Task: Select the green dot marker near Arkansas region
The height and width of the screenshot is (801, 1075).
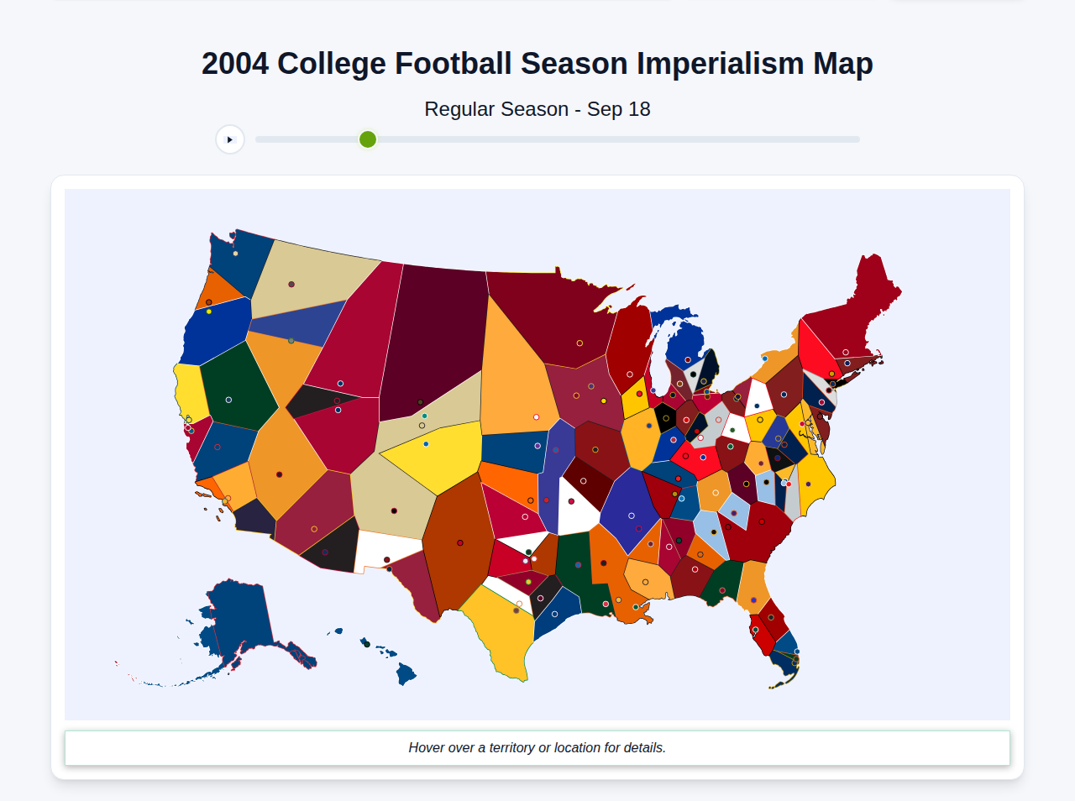Action: (x=528, y=552)
